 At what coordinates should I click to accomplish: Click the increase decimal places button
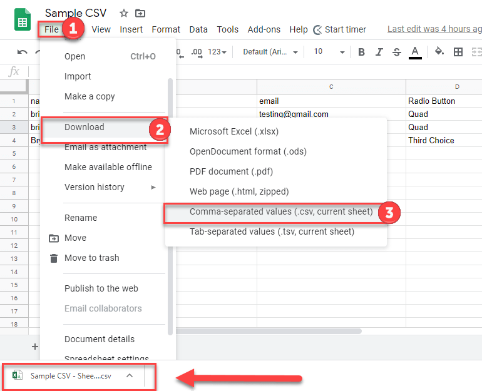(197, 52)
